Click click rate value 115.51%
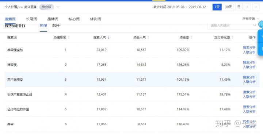 [x=183, y=95]
